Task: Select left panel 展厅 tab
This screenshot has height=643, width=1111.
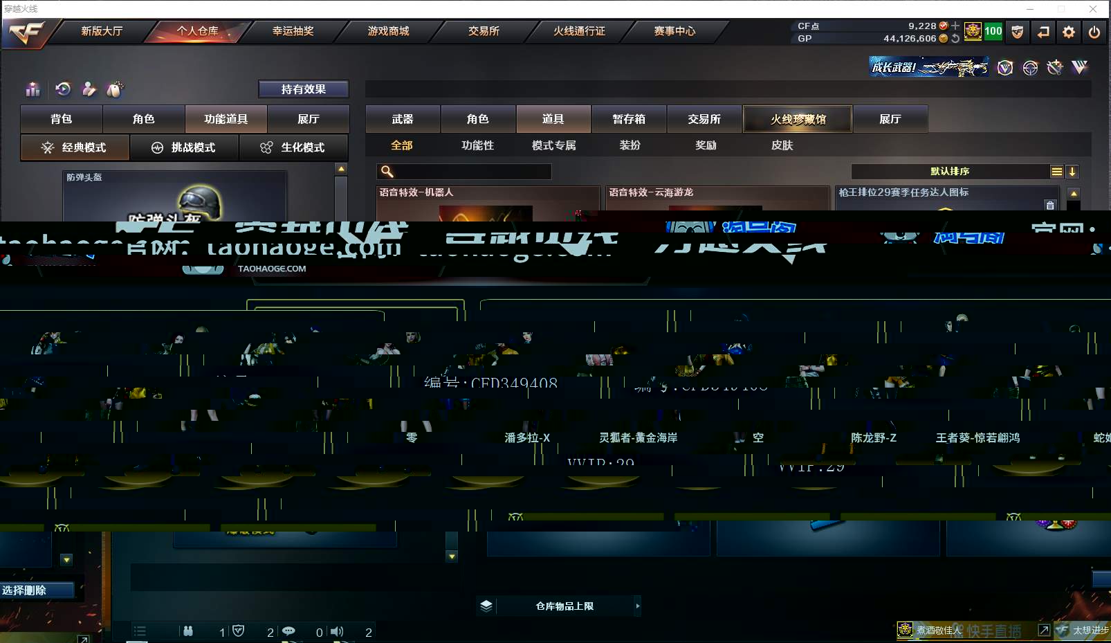Action: click(x=309, y=119)
